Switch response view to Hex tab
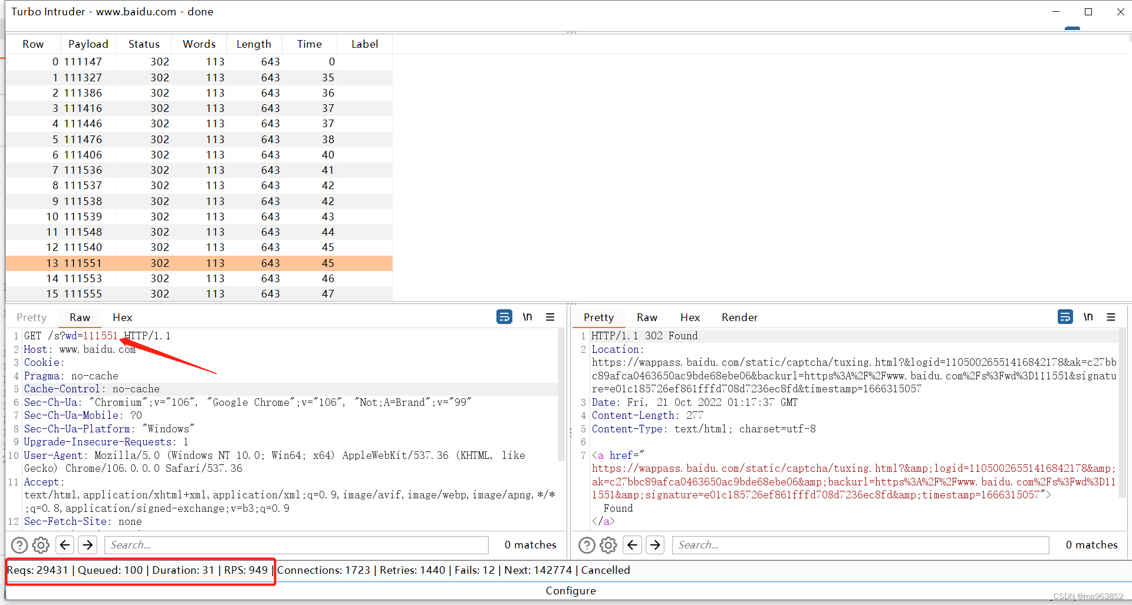This screenshot has width=1132, height=605. click(x=690, y=318)
